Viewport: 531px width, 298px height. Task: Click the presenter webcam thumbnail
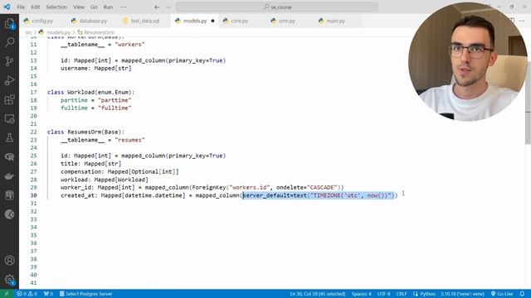[x=468, y=62]
